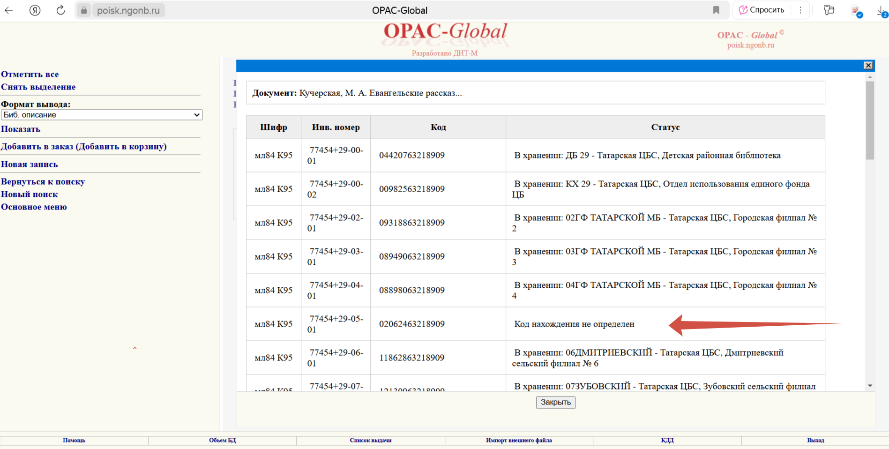Click the popup scrollbar down arrow
Viewport: 889px width, 449px height.
870,386
